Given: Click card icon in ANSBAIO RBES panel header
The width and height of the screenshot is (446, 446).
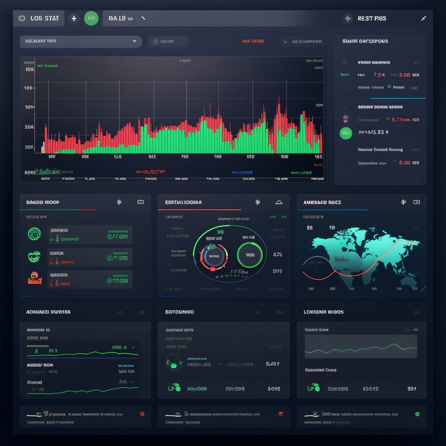Looking at the screenshot, I should click(x=416, y=202).
